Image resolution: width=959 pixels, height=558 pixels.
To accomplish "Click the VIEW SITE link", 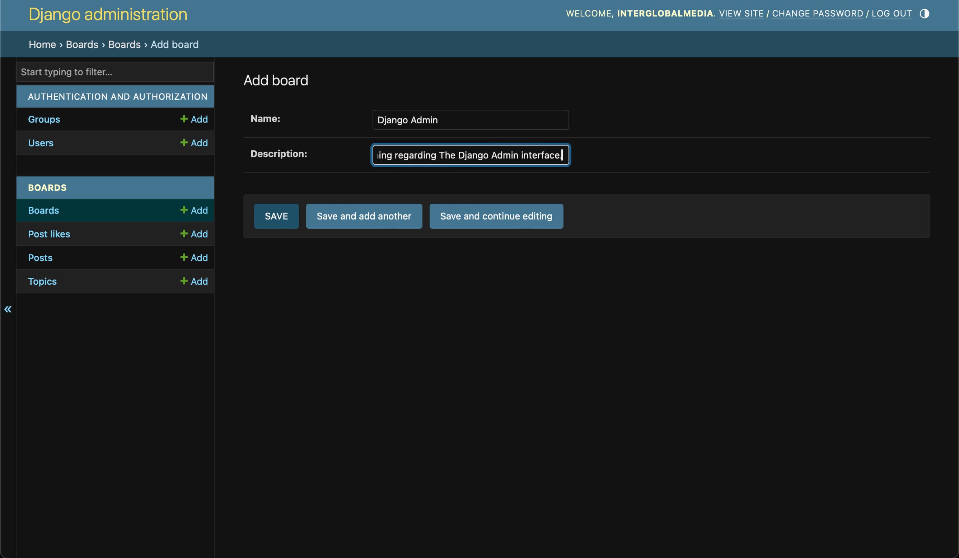I will (741, 13).
